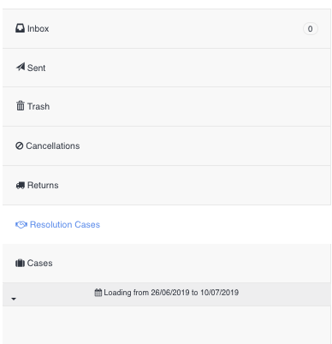Select the Cases label text

click(x=39, y=263)
